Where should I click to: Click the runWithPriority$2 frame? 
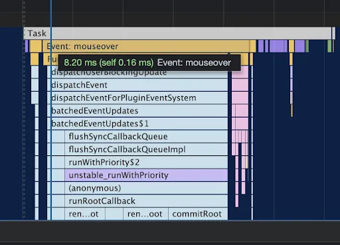point(146,162)
